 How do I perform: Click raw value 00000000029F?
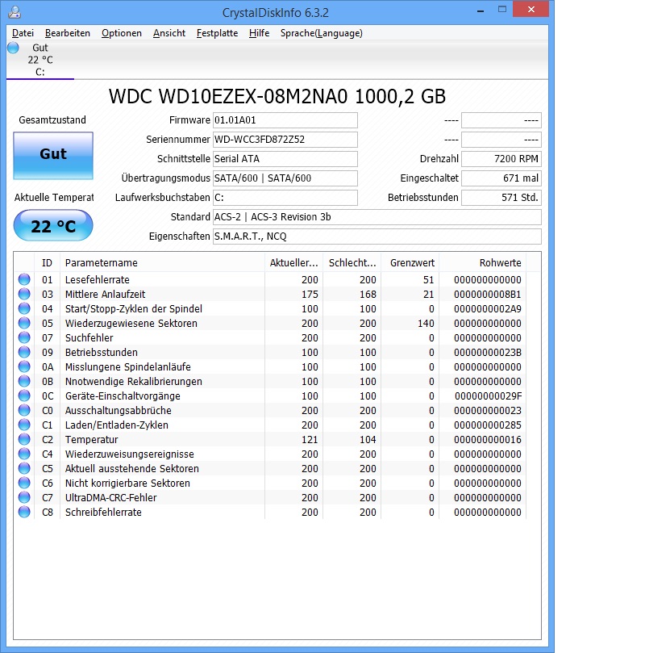(x=488, y=396)
